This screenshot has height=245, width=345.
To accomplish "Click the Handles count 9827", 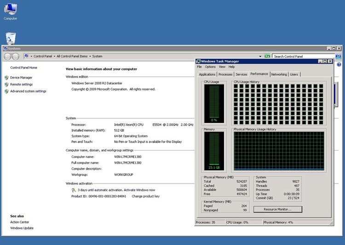I will 296,182.
